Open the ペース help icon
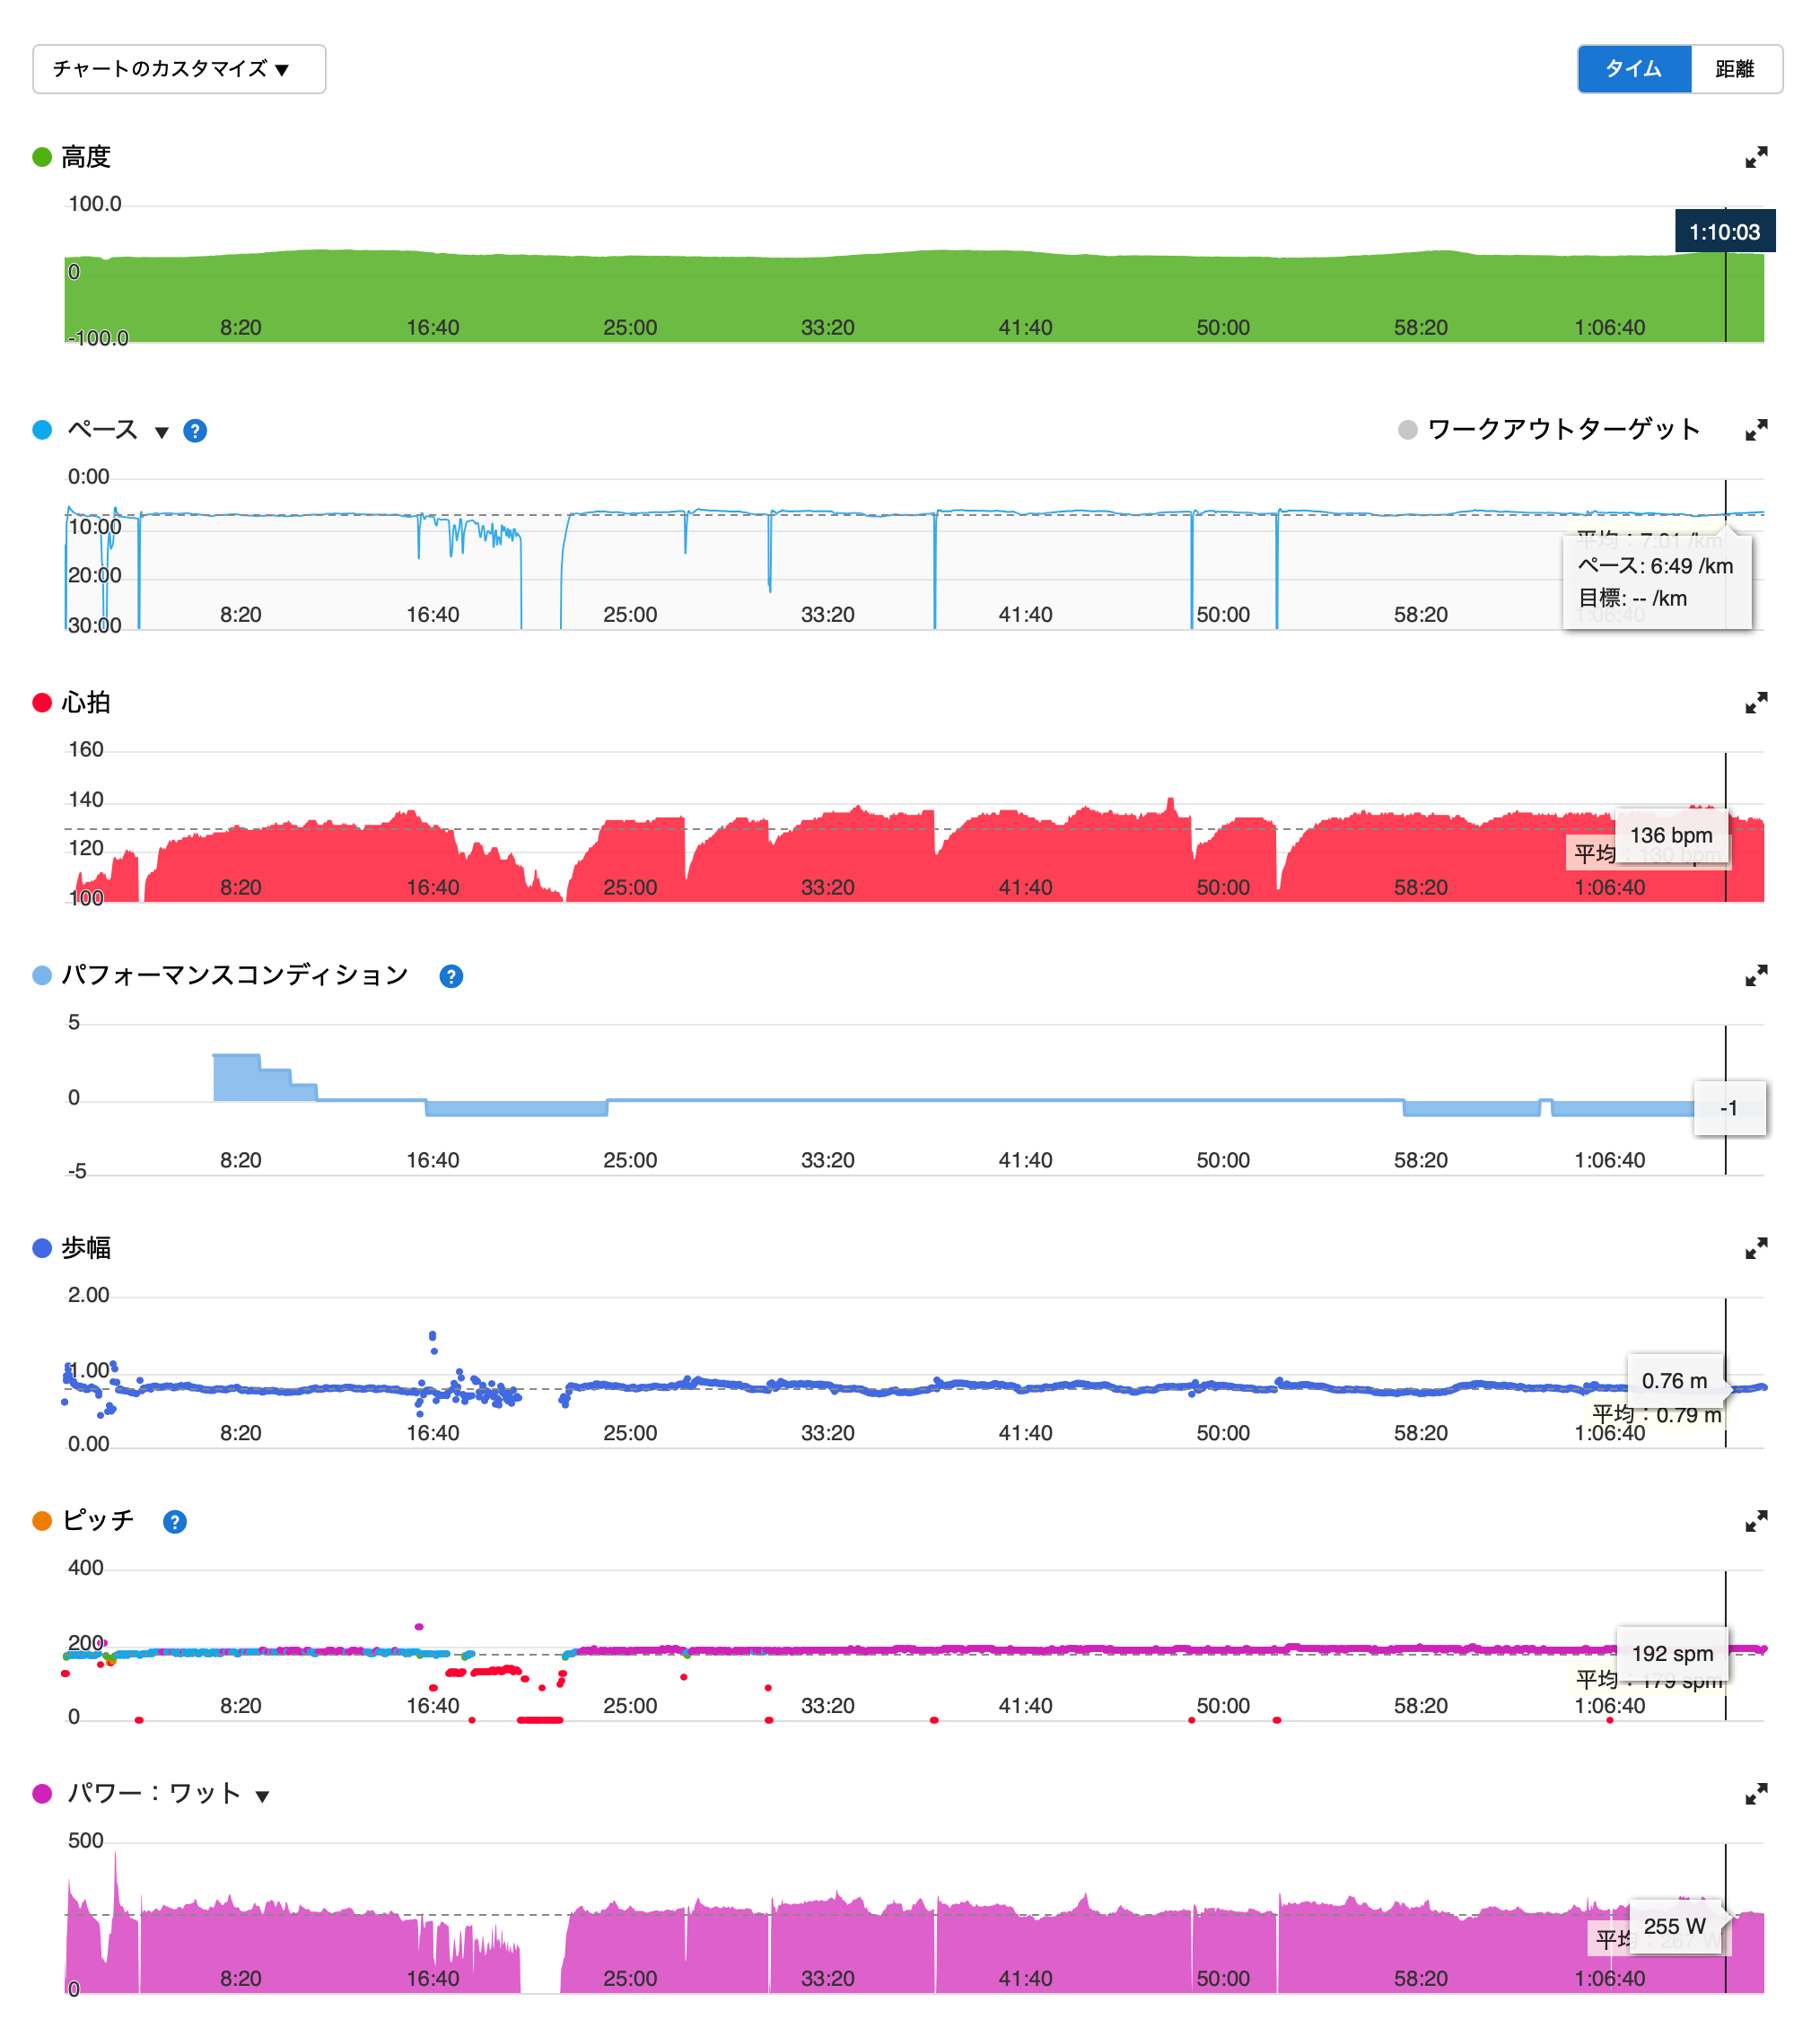1820x2028 pixels. pyautogui.click(x=196, y=431)
